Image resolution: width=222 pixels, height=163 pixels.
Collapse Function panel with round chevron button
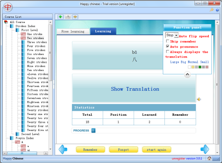pos(187,74)
